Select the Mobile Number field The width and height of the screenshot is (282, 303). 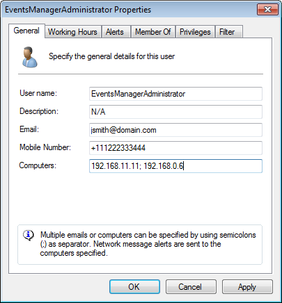tap(175, 148)
